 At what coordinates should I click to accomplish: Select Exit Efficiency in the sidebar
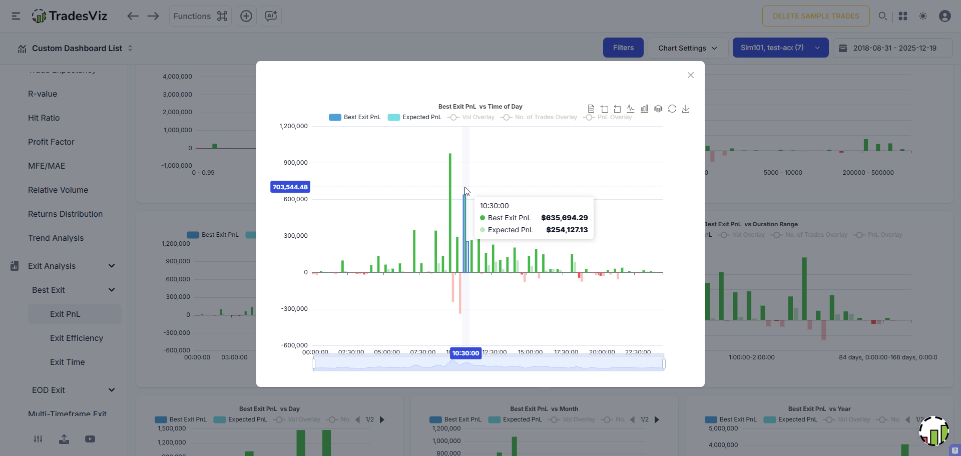[x=76, y=338]
